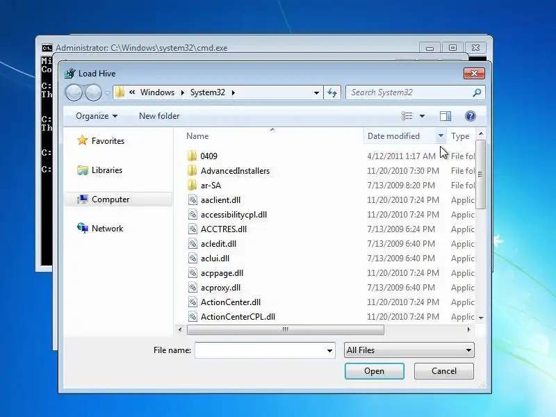Toggle the preview pane button
Screen dimensions: 556x417
tap(445, 116)
